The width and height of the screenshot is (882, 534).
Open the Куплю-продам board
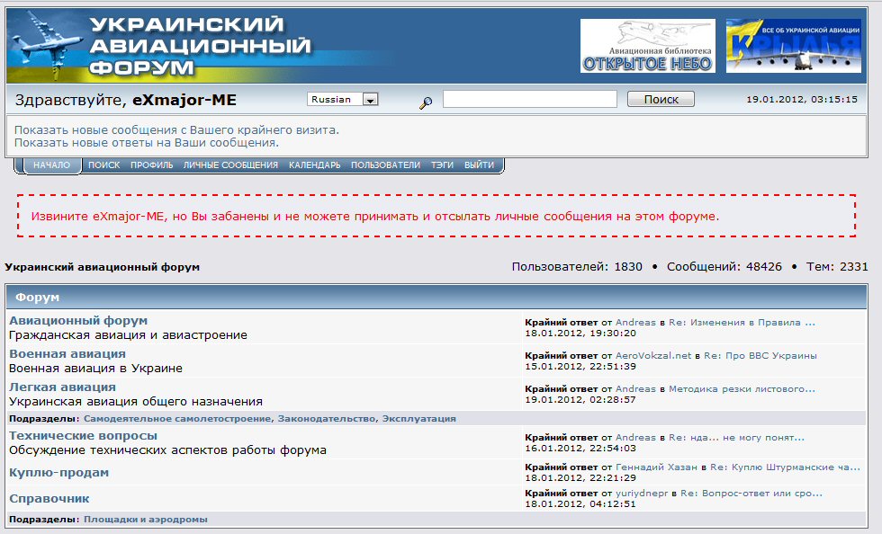coord(58,472)
